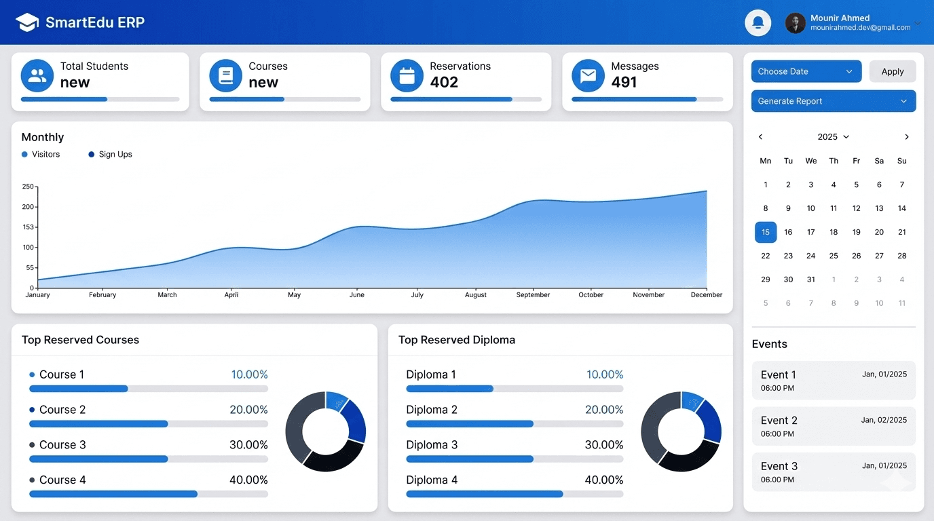Click the Reservations calendar icon

(406, 76)
